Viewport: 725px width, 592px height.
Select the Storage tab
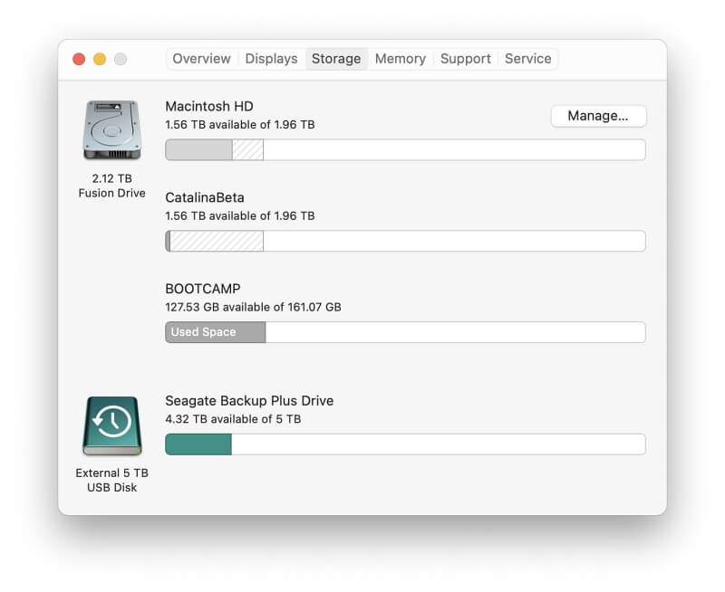point(336,59)
